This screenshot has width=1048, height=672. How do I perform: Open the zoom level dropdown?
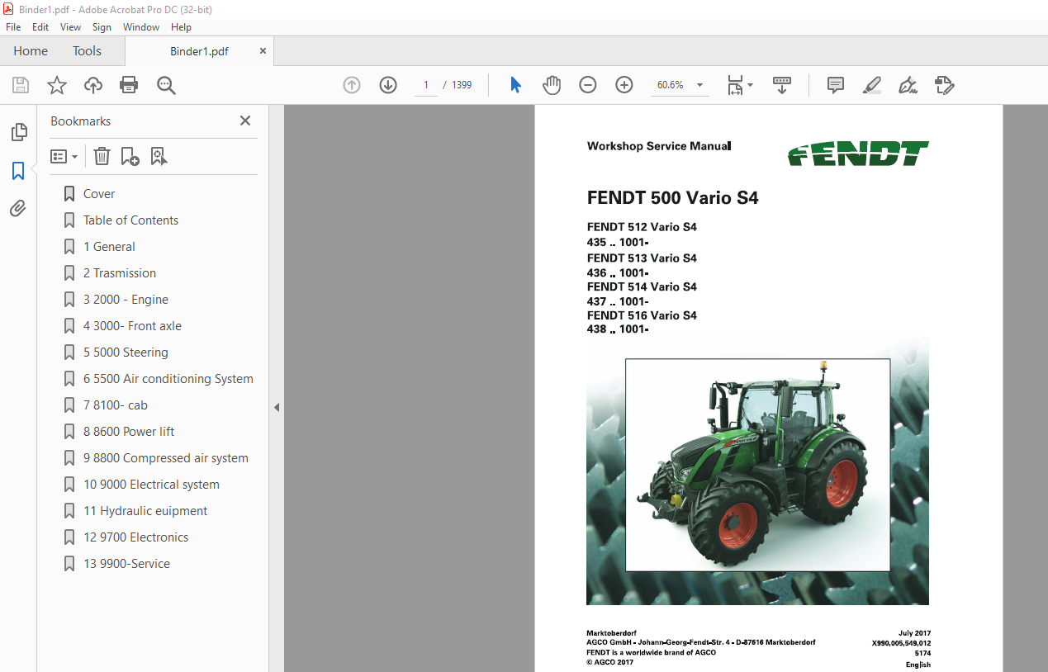tap(700, 85)
